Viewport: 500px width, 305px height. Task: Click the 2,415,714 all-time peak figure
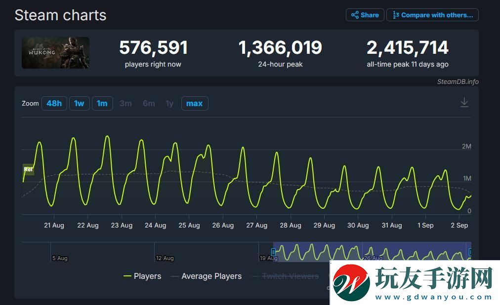pos(408,48)
